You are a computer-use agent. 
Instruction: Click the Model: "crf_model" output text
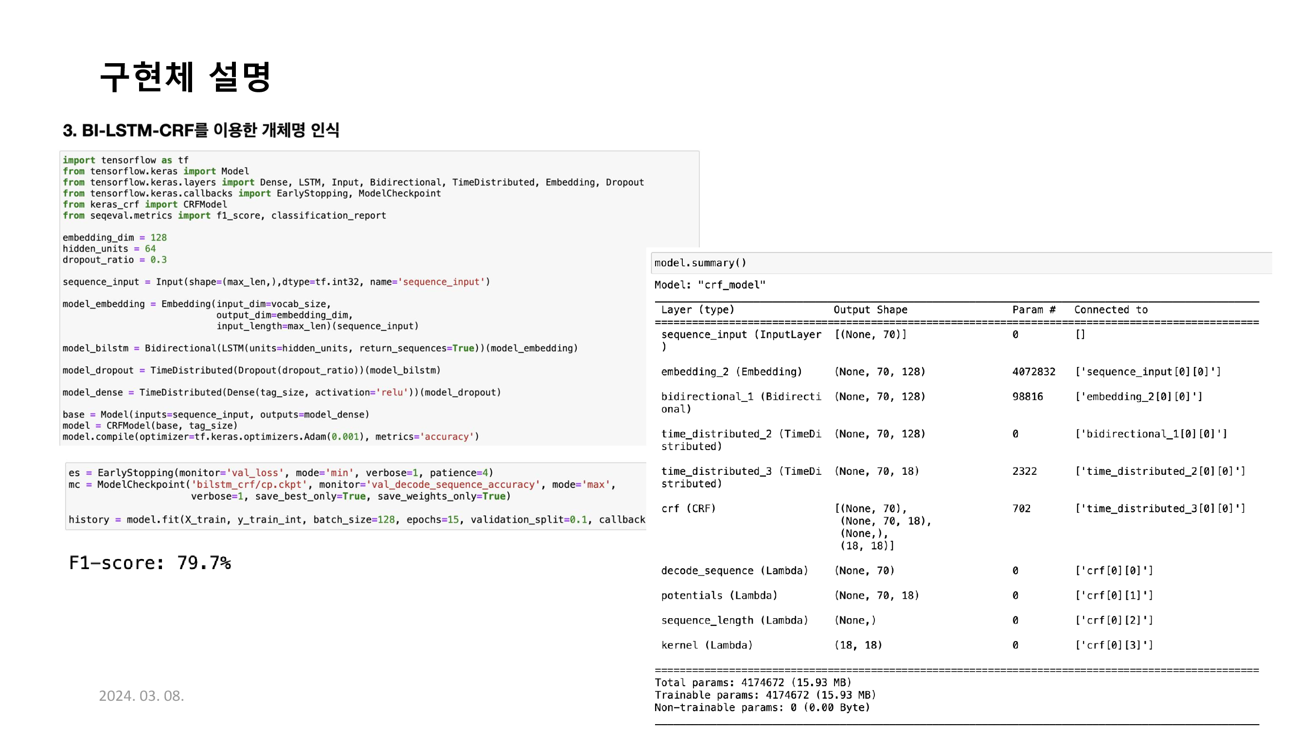point(710,285)
